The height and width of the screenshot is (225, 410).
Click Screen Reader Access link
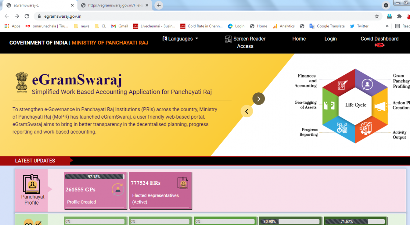[245, 42]
